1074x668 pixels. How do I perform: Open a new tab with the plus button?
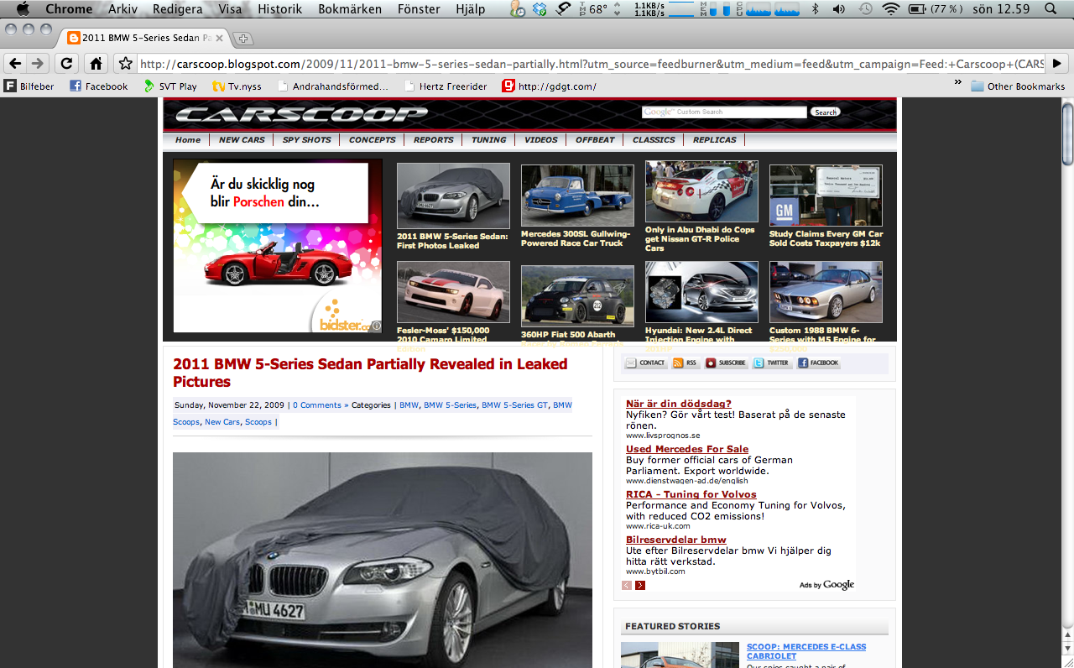coord(242,39)
